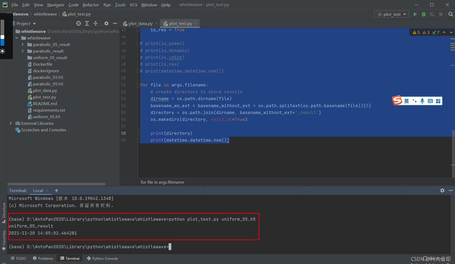Expand the External Libraries node
Viewport: 455px width, 264px height.
pos(11,123)
